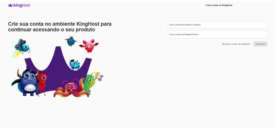This screenshot has width=277, height=129.
Task: Click the red bat-winged monster
Action: (89, 46)
